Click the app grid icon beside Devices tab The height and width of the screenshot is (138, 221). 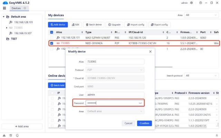[x=4, y=8]
